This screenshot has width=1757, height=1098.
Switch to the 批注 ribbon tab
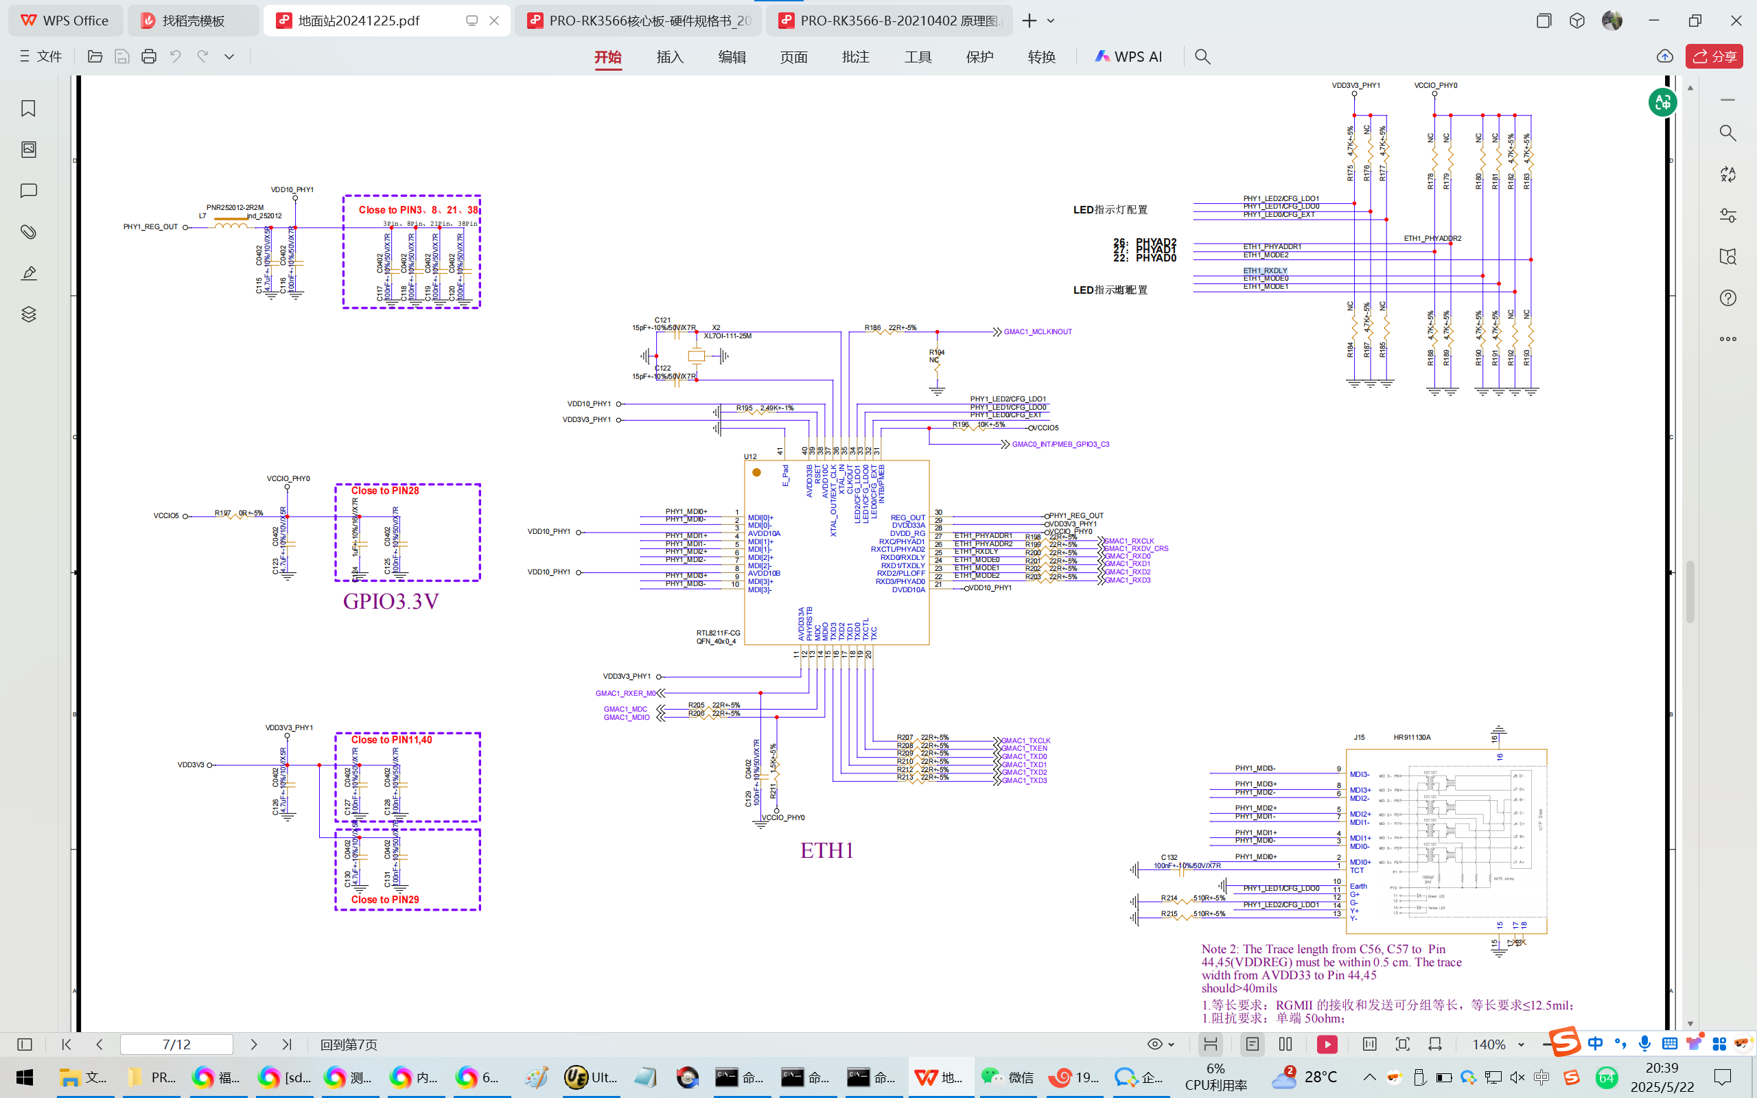coord(855,57)
